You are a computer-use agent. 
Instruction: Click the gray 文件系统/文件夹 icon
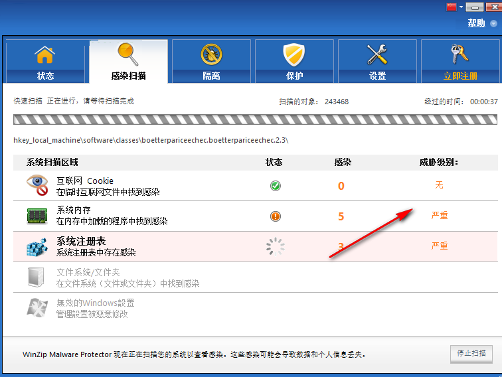click(x=36, y=277)
